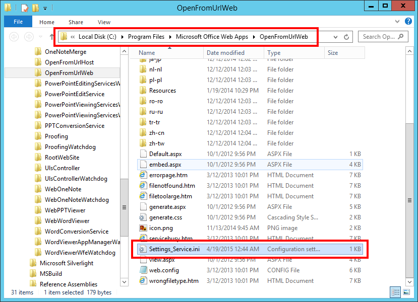
Task: Select ProofingWatchdog folder in tree
Action: click(70, 147)
